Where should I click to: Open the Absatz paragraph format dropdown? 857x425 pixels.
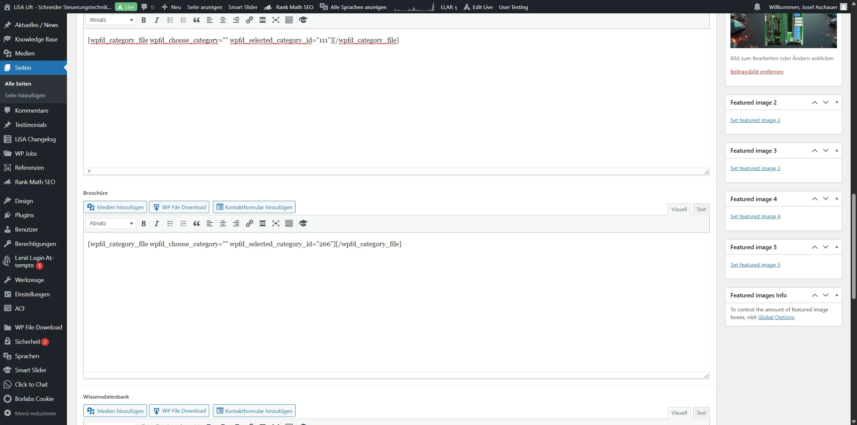click(110, 223)
